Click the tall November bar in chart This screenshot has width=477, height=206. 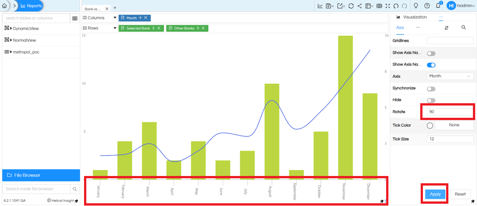coord(345,108)
